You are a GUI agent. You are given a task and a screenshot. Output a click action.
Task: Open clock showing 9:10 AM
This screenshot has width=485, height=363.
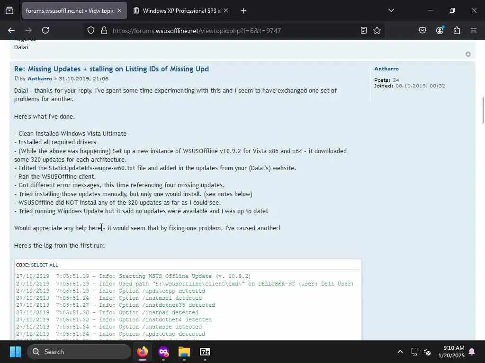tap(451, 352)
